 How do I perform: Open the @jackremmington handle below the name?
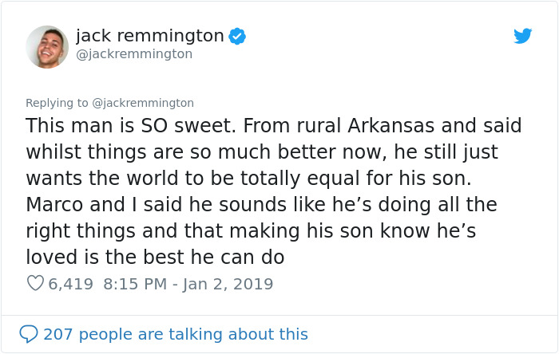tap(133, 54)
